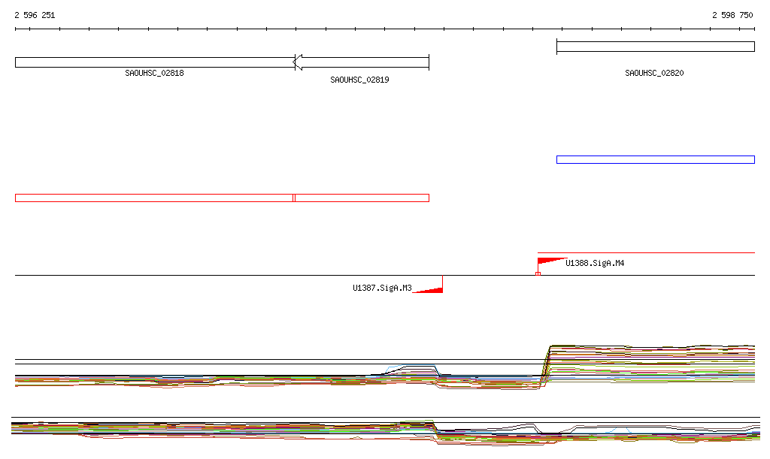This screenshot has height=459, width=770.
Task: Click the SAOUHSC_02820 gene label
Action: pyautogui.click(x=654, y=73)
